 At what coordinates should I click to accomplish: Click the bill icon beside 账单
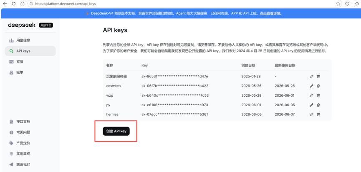pyautogui.click(x=11, y=72)
